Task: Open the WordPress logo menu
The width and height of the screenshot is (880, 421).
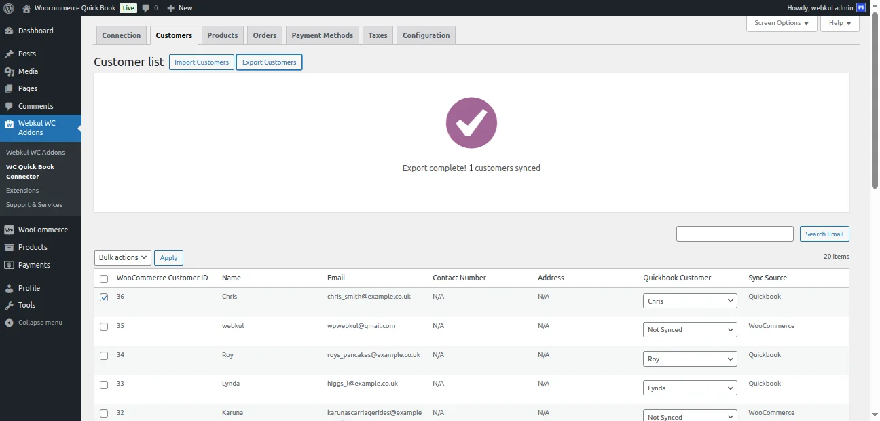Action: point(7,7)
